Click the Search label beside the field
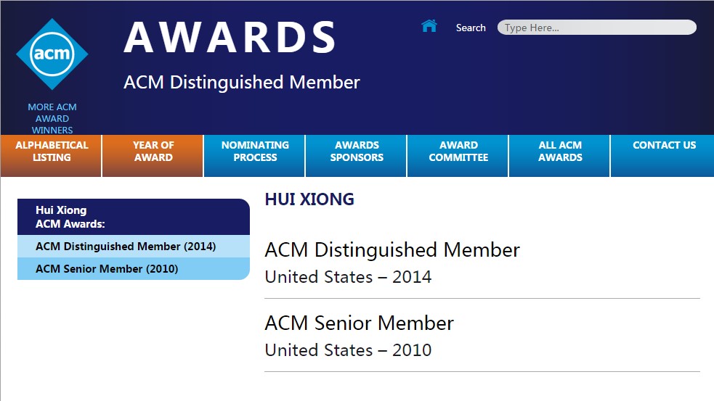The width and height of the screenshot is (714, 401). click(x=471, y=28)
